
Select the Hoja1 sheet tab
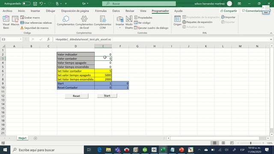[22, 138]
